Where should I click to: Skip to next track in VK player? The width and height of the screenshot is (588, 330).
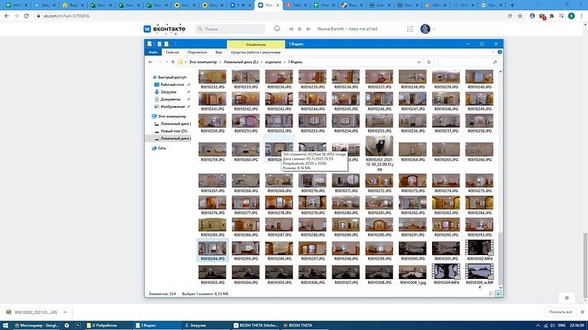tap(308, 29)
